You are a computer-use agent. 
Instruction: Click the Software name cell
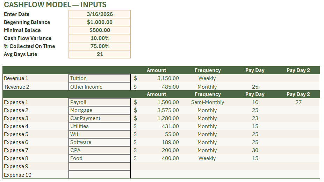[100, 142]
